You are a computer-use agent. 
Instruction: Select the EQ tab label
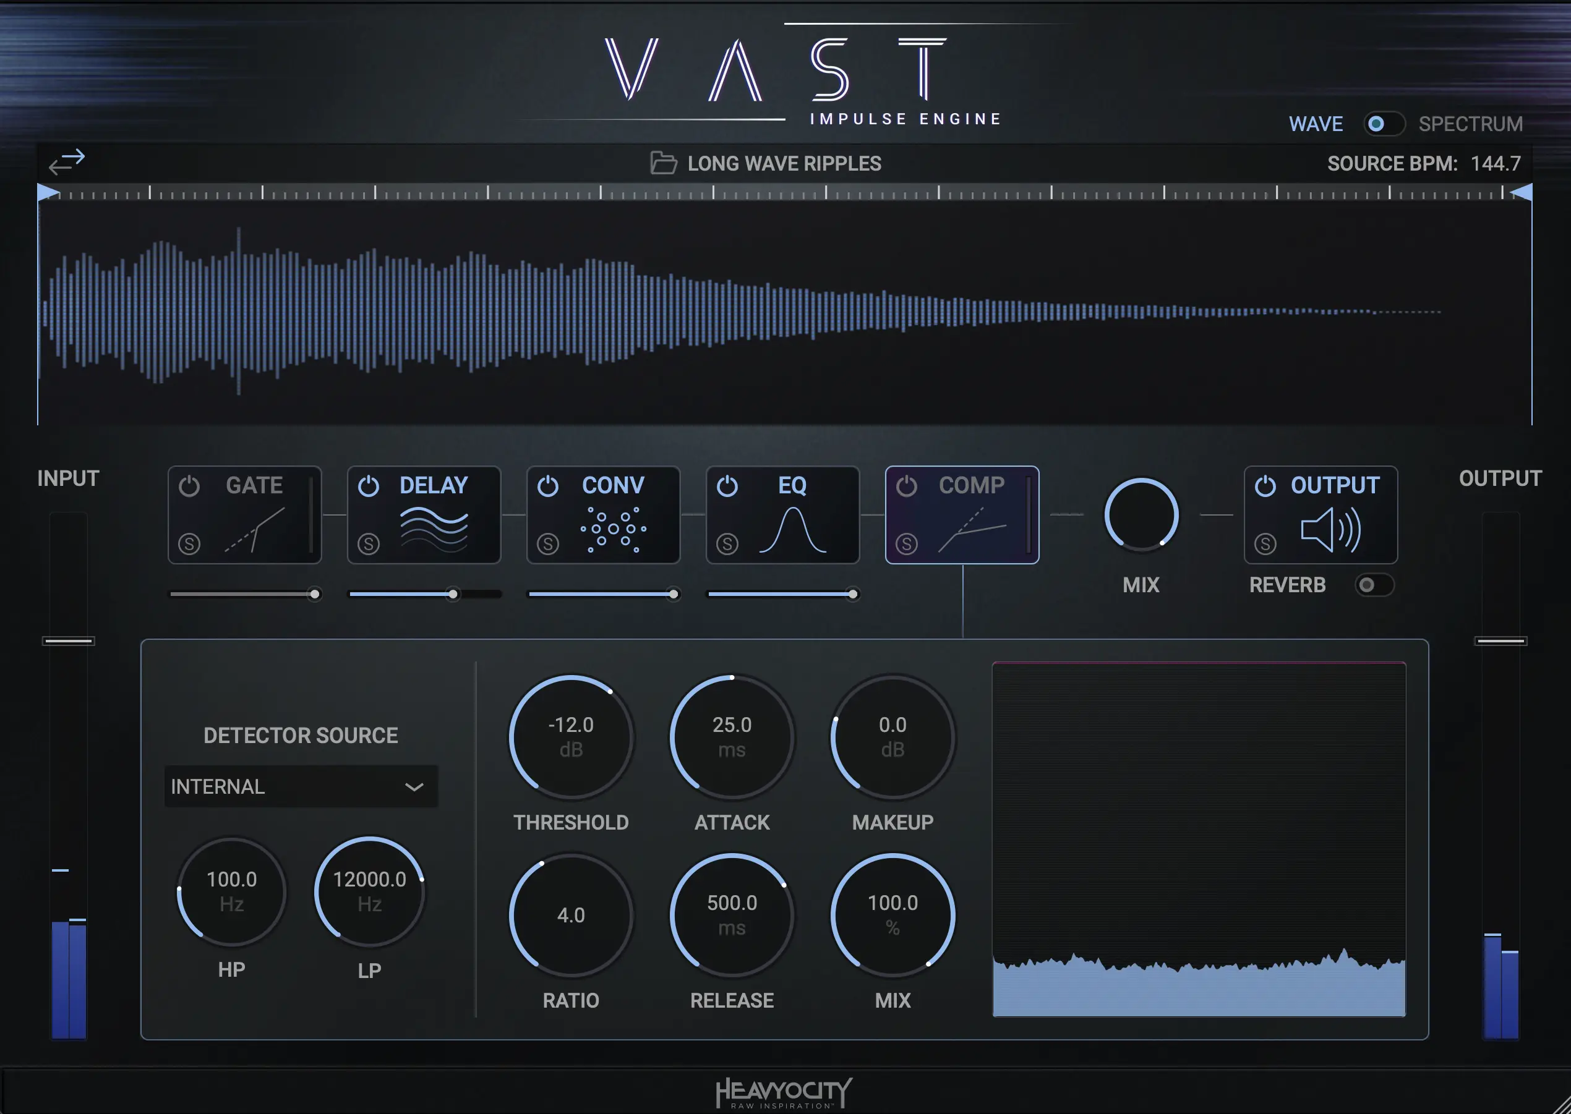792,486
